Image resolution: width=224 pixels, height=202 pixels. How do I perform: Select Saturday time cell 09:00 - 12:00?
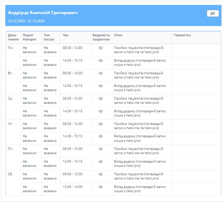pos(72,174)
